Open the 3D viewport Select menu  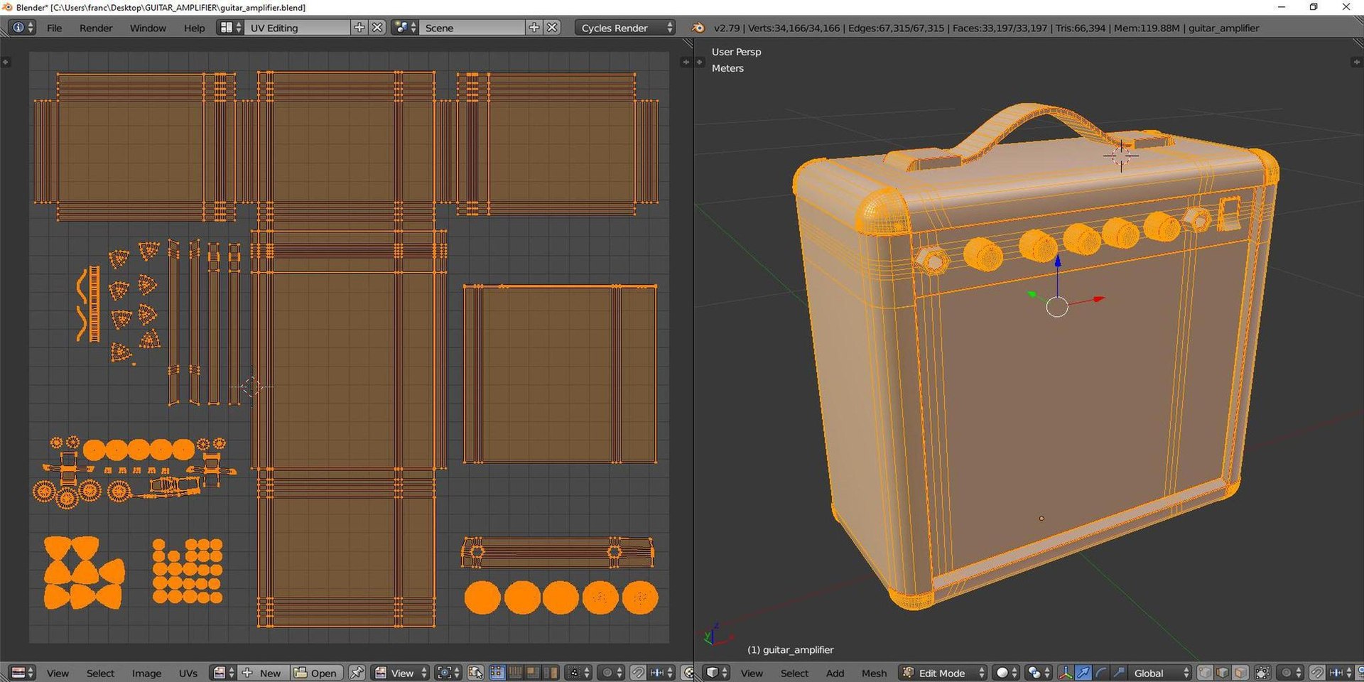coord(794,673)
